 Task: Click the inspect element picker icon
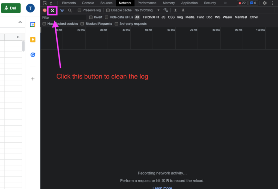(45, 3)
